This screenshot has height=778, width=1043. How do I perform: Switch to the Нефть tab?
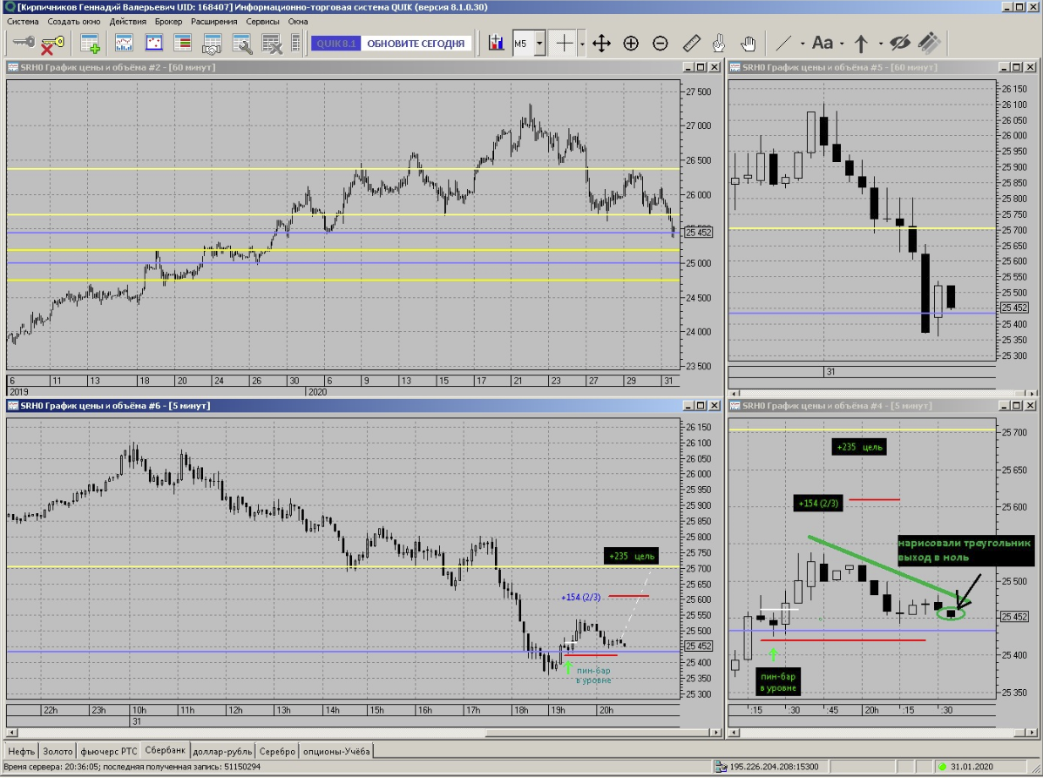coord(21,751)
